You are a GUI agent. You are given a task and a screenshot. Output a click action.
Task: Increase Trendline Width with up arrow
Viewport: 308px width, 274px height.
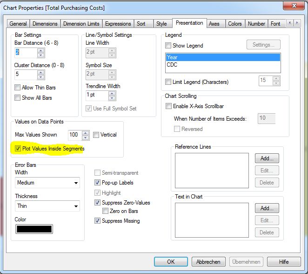coord(112,93)
